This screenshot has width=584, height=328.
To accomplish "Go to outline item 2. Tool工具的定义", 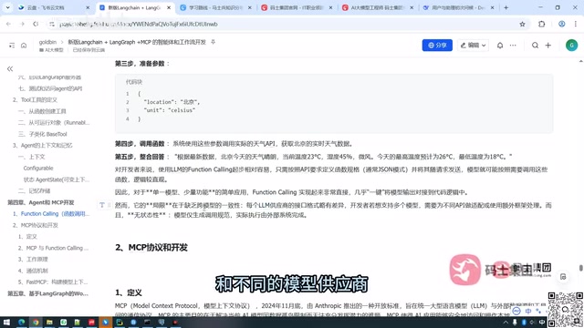I will point(35,99).
